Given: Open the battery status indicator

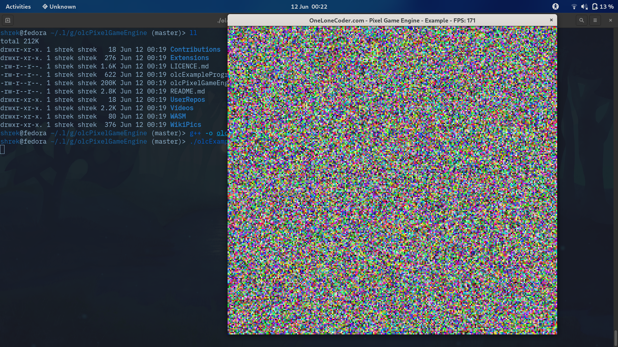Looking at the screenshot, I should pos(594,6).
